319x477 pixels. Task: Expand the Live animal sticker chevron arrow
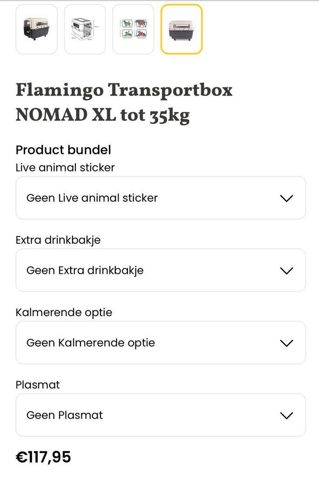pyautogui.click(x=287, y=198)
